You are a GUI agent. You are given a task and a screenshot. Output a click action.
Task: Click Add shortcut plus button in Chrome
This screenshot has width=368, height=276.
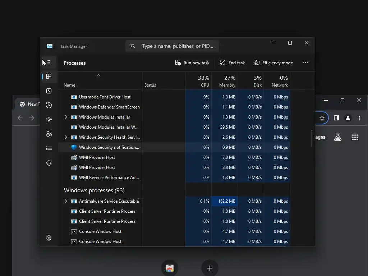210,268
